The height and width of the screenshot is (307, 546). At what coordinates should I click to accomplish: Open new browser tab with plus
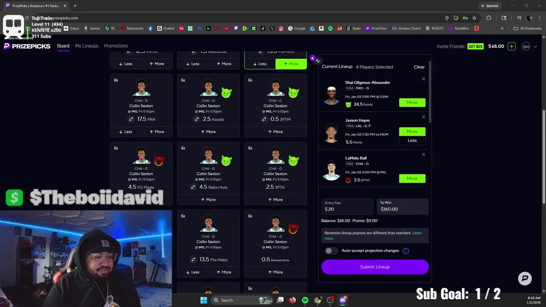click(75, 6)
